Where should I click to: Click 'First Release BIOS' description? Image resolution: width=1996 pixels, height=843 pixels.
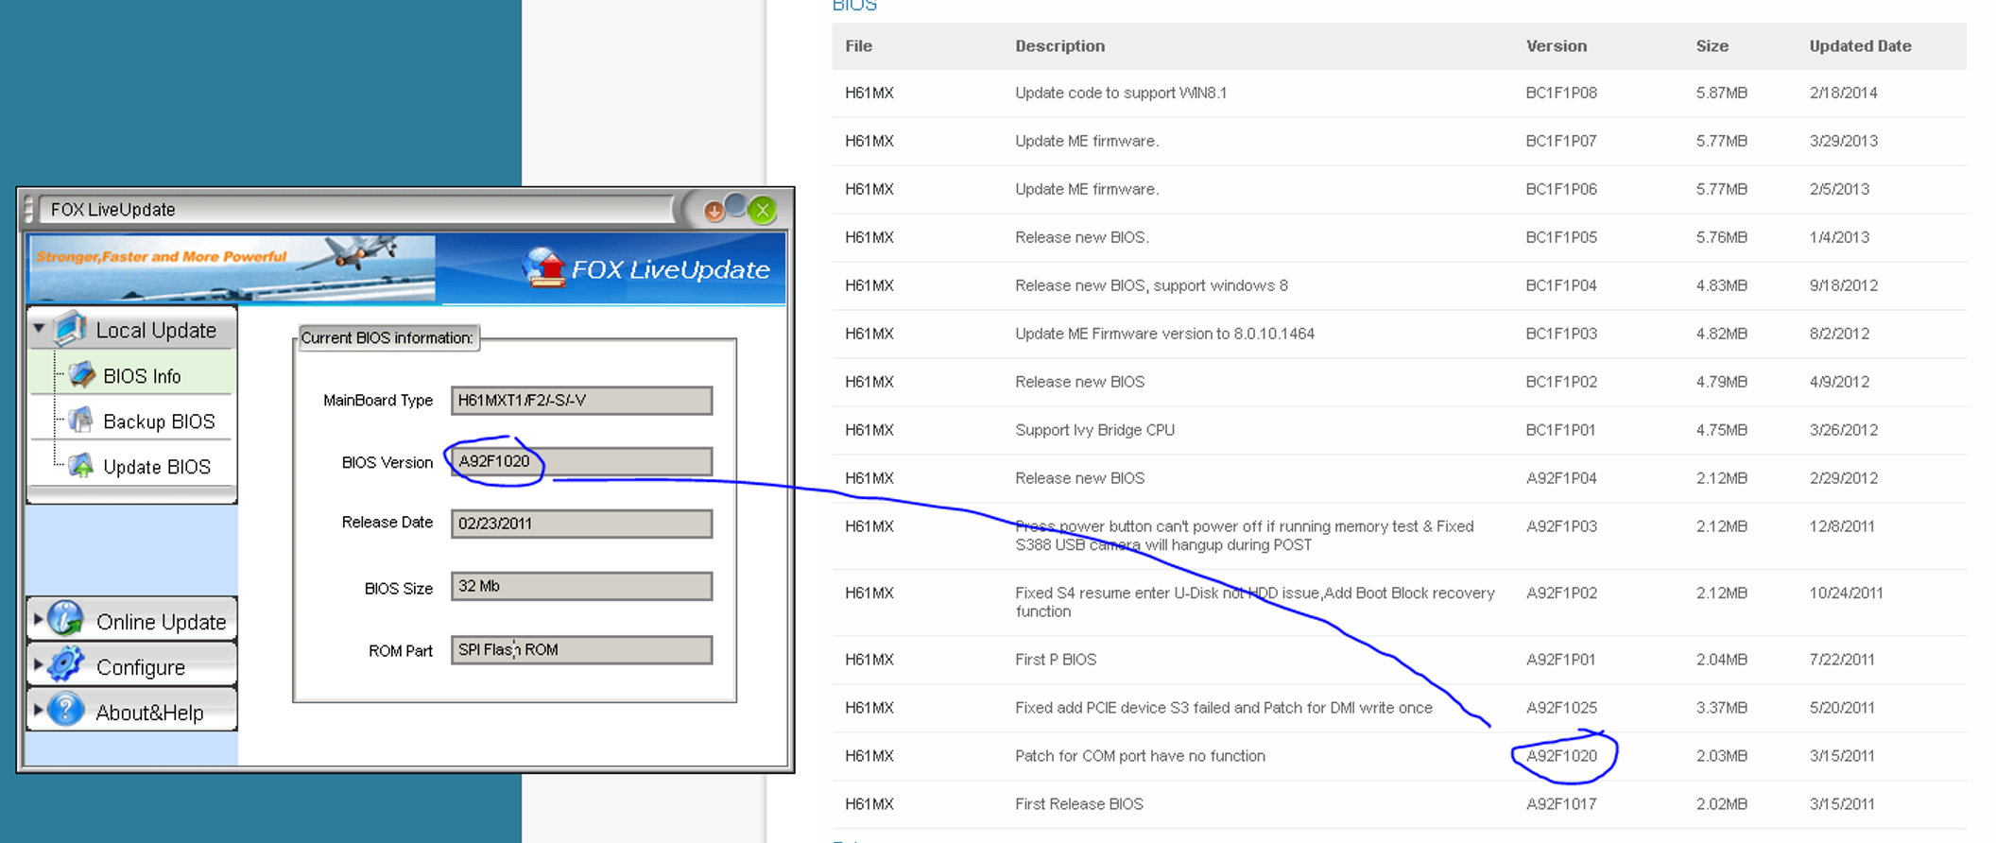click(1079, 804)
